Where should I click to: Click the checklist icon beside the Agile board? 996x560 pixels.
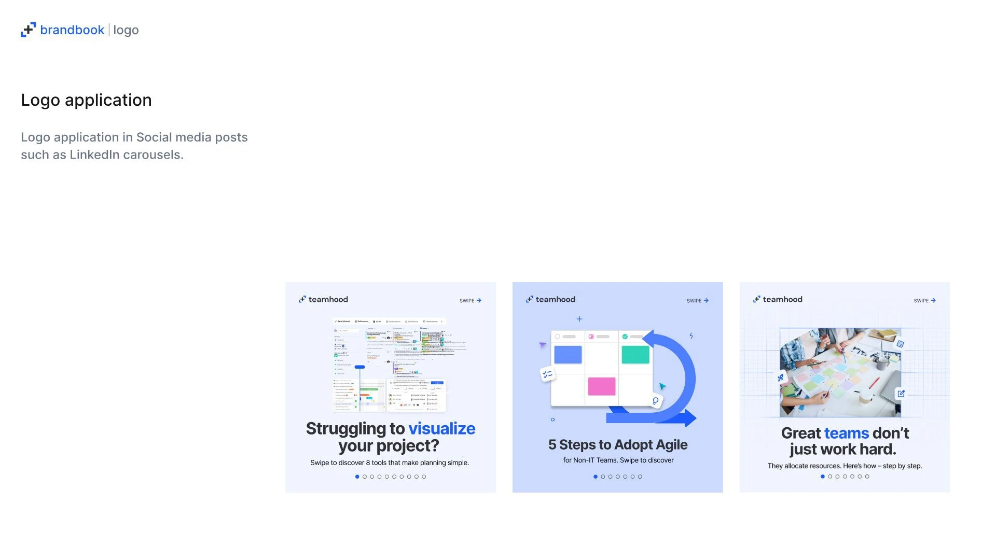point(547,374)
